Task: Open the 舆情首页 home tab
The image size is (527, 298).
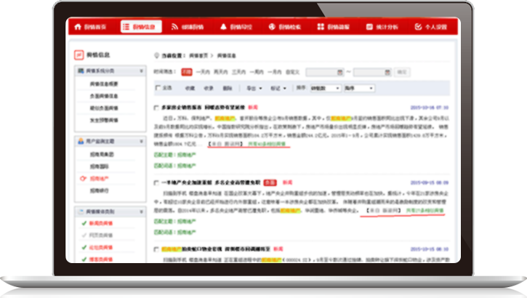Action: (90, 27)
